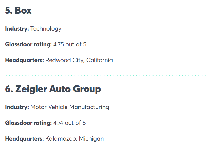Click the Glassdoor rating label for Zeigler
Viewport: 211px width, 149px height.
(28, 123)
